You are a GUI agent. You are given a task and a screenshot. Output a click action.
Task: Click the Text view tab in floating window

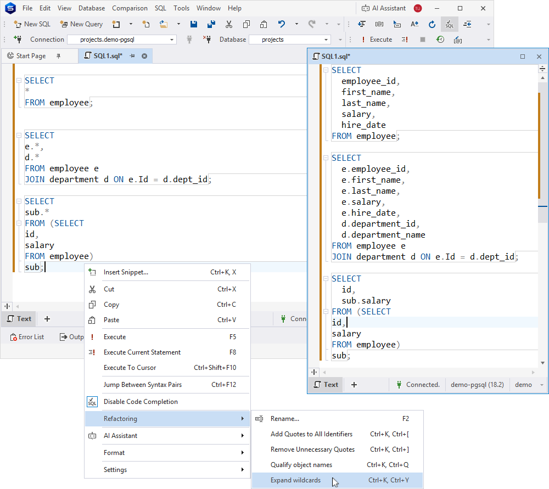pyautogui.click(x=326, y=385)
